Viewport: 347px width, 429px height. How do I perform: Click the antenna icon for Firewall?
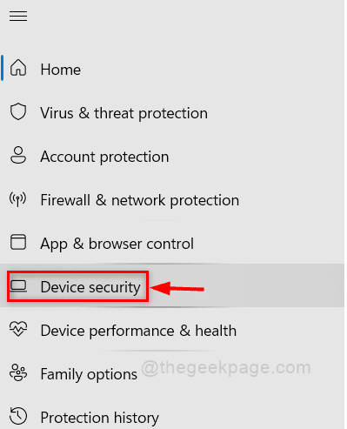(x=18, y=199)
